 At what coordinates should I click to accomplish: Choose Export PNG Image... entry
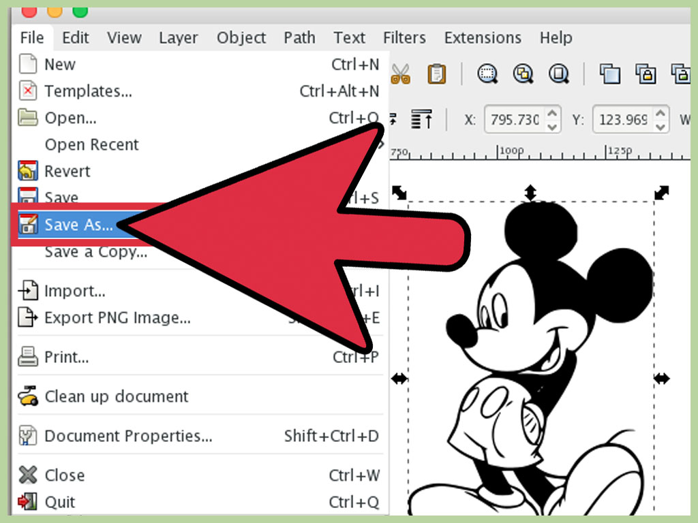[x=199, y=317]
